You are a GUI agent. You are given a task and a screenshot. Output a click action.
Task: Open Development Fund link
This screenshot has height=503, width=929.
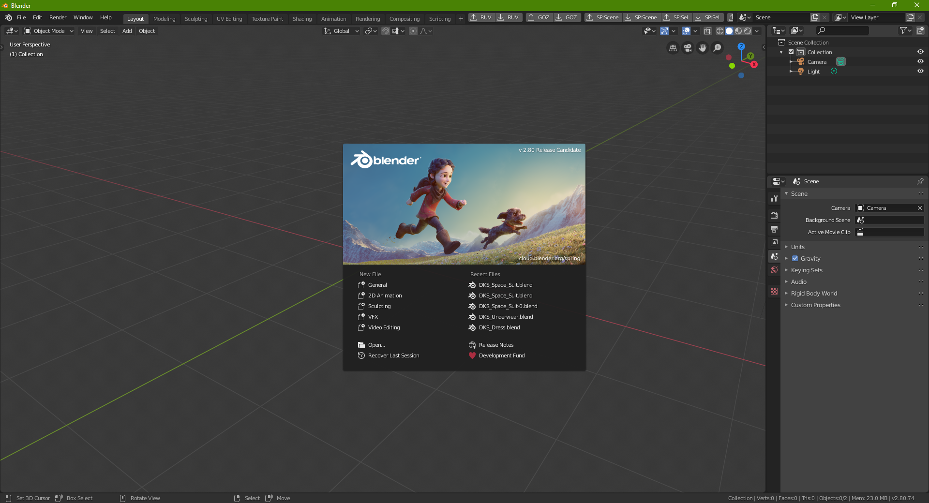pos(502,355)
